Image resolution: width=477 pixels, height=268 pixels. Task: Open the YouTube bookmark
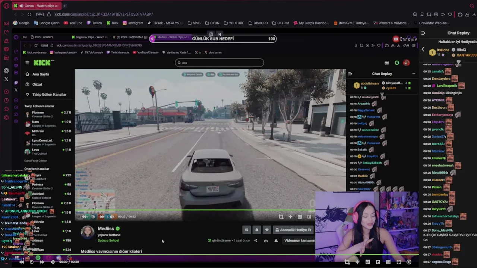click(73, 23)
